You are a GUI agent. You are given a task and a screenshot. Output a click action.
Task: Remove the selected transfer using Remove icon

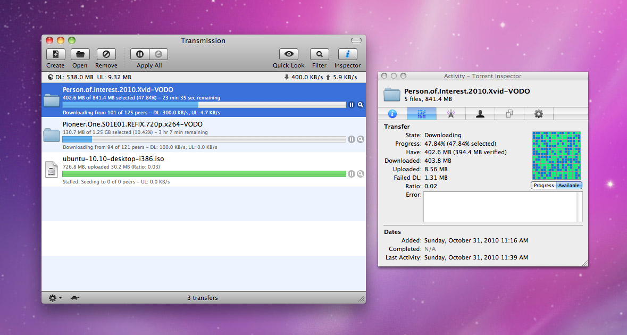point(106,54)
